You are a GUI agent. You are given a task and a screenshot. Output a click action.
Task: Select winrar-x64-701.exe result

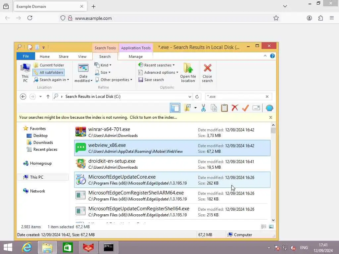[172, 132]
